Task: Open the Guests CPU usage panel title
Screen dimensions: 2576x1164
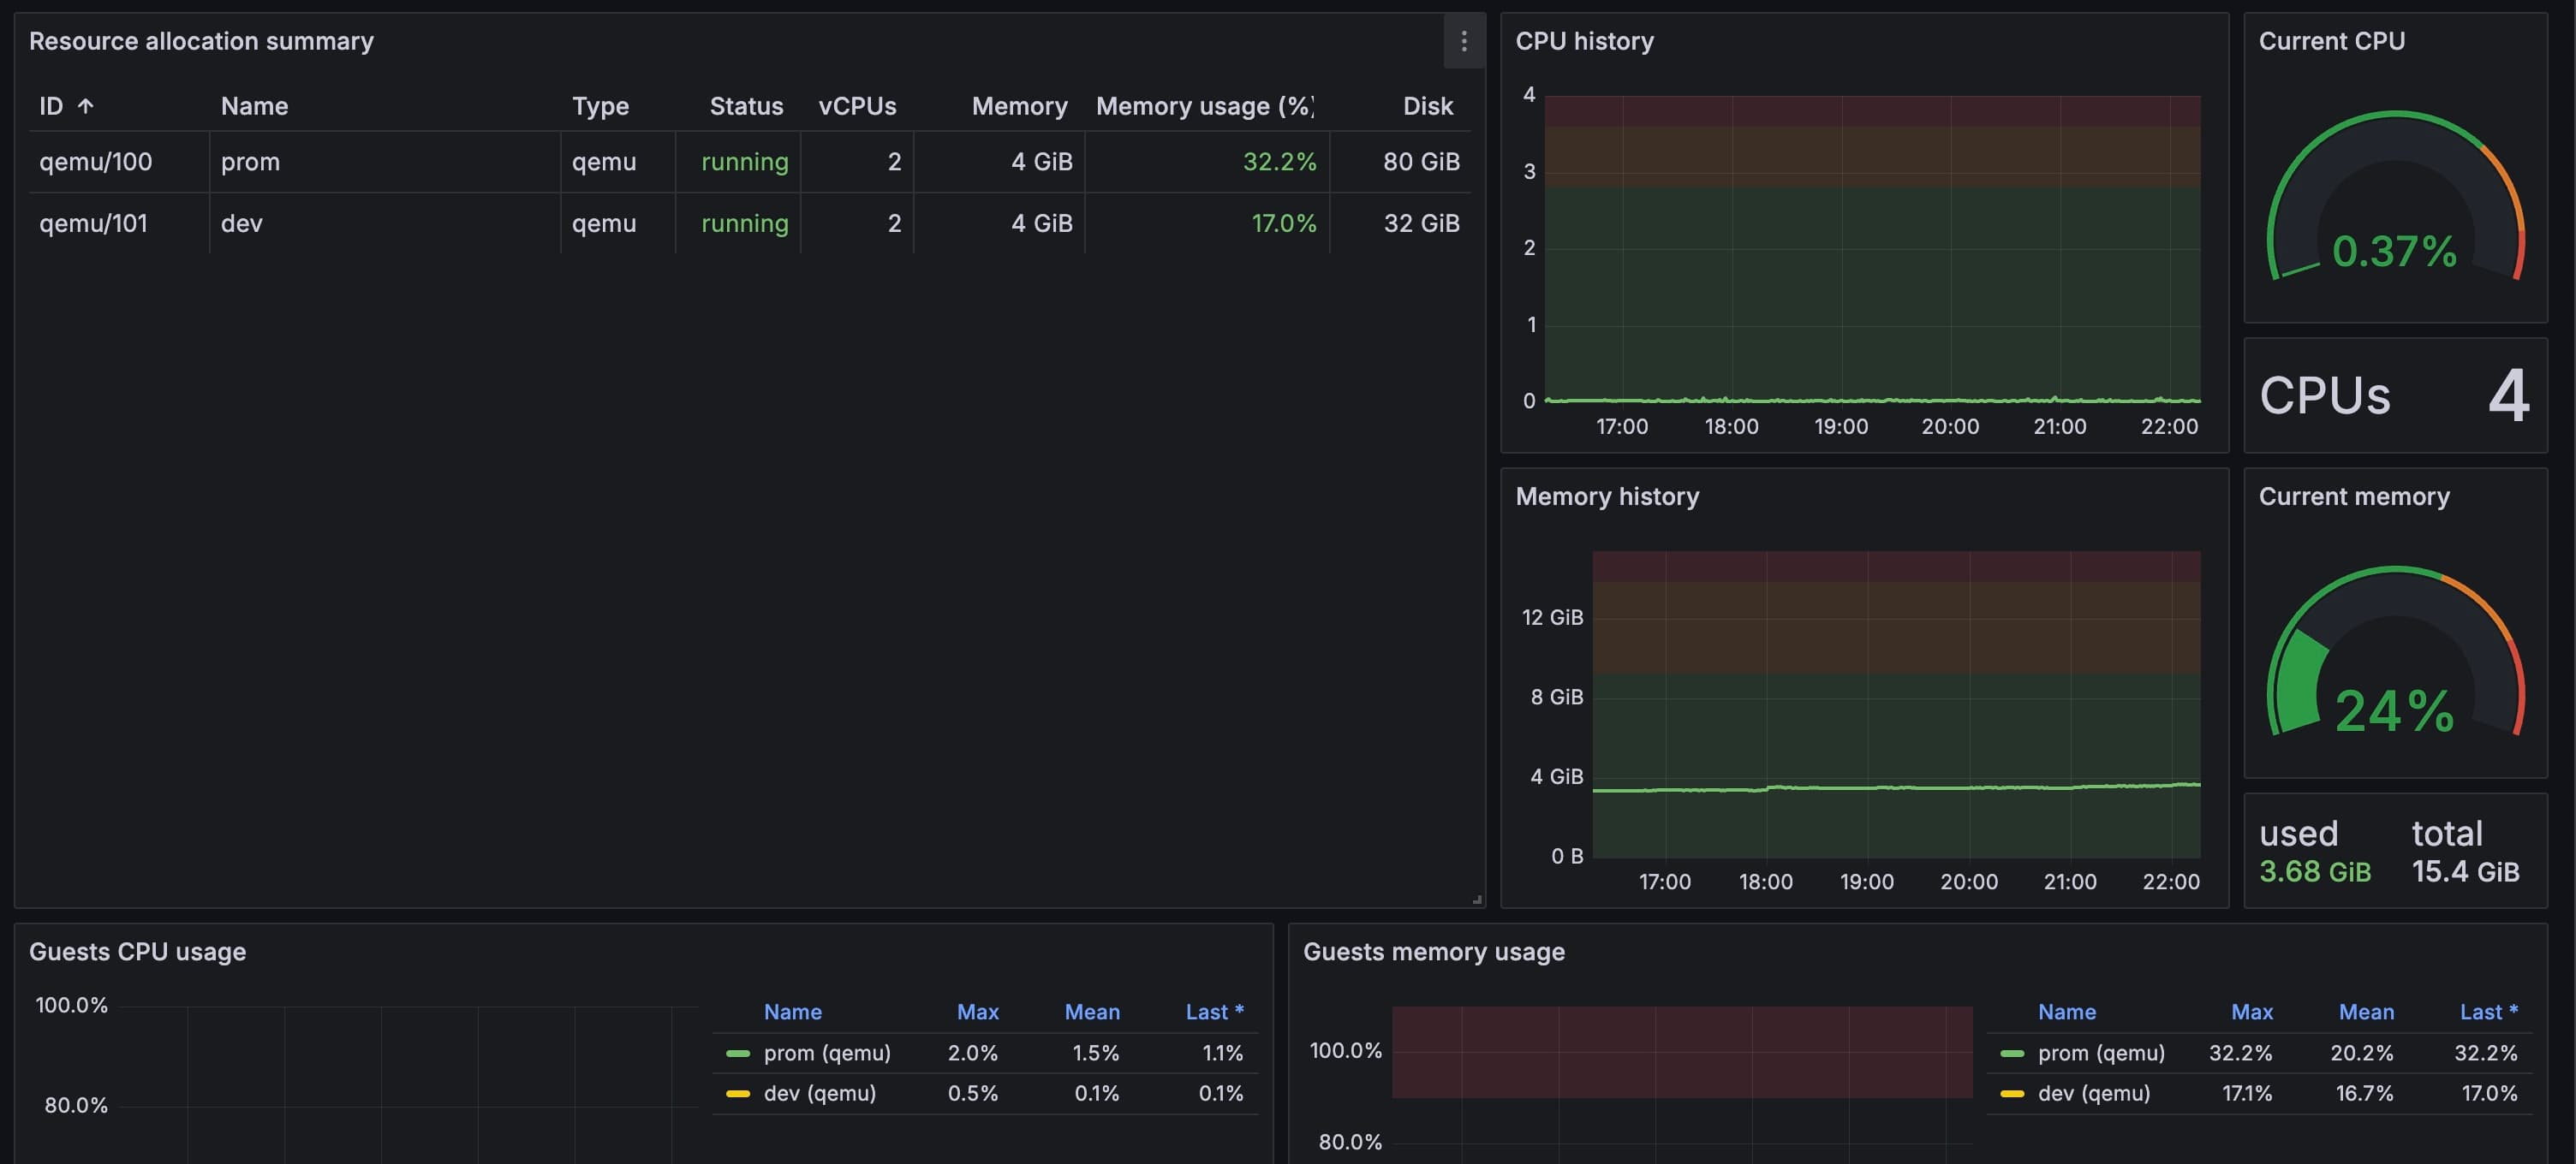Action: [x=137, y=951]
